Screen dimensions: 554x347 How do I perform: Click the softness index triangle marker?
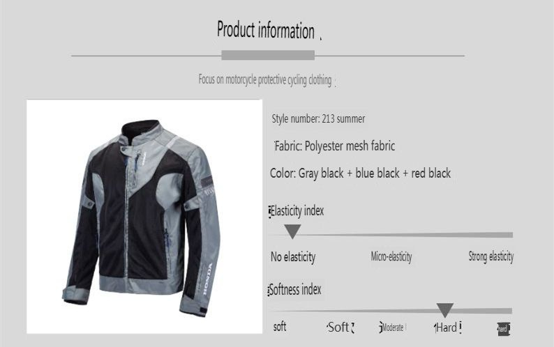445,310
